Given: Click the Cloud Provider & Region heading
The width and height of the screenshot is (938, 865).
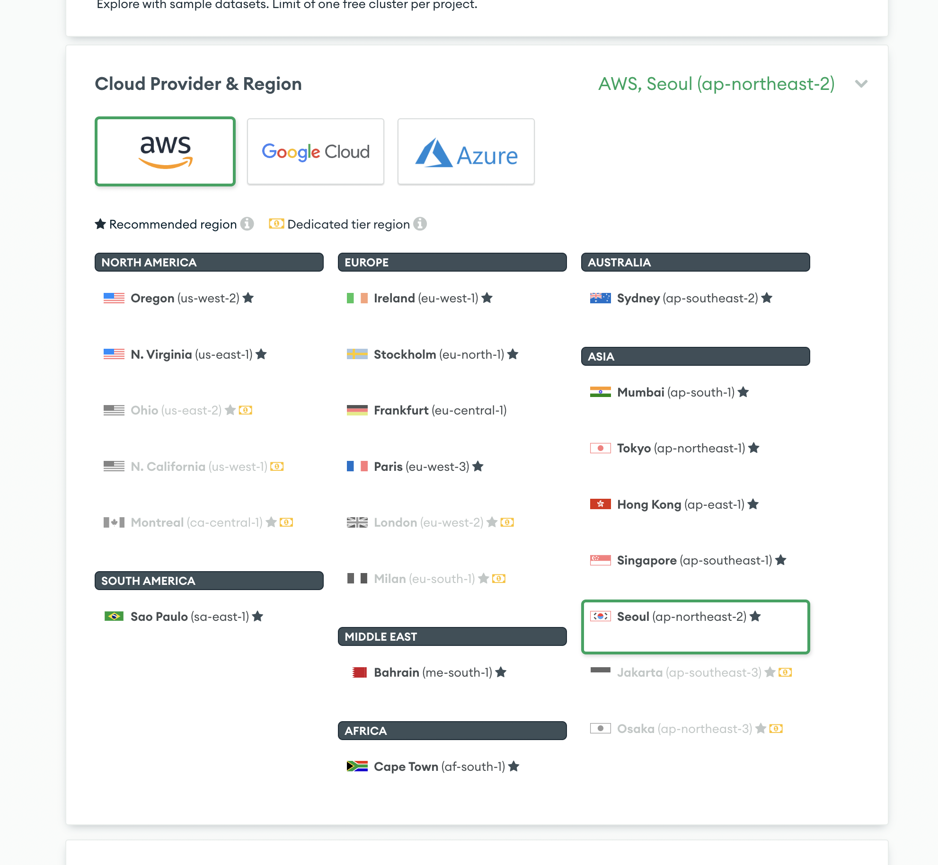Looking at the screenshot, I should 198,84.
